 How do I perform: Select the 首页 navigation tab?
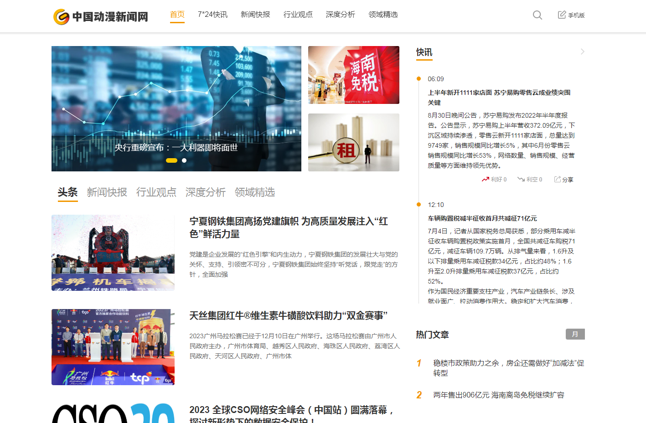(177, 15)
